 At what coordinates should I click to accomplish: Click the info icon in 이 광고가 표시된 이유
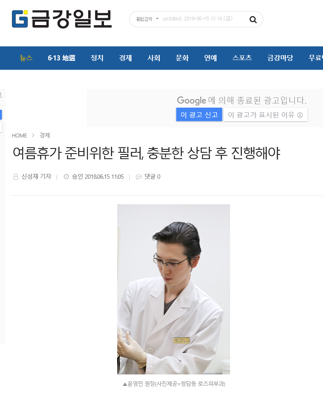[x=300, y=115]
